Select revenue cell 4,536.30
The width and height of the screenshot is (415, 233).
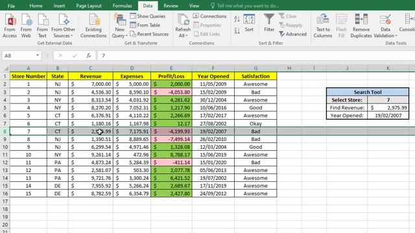(91, 92)
